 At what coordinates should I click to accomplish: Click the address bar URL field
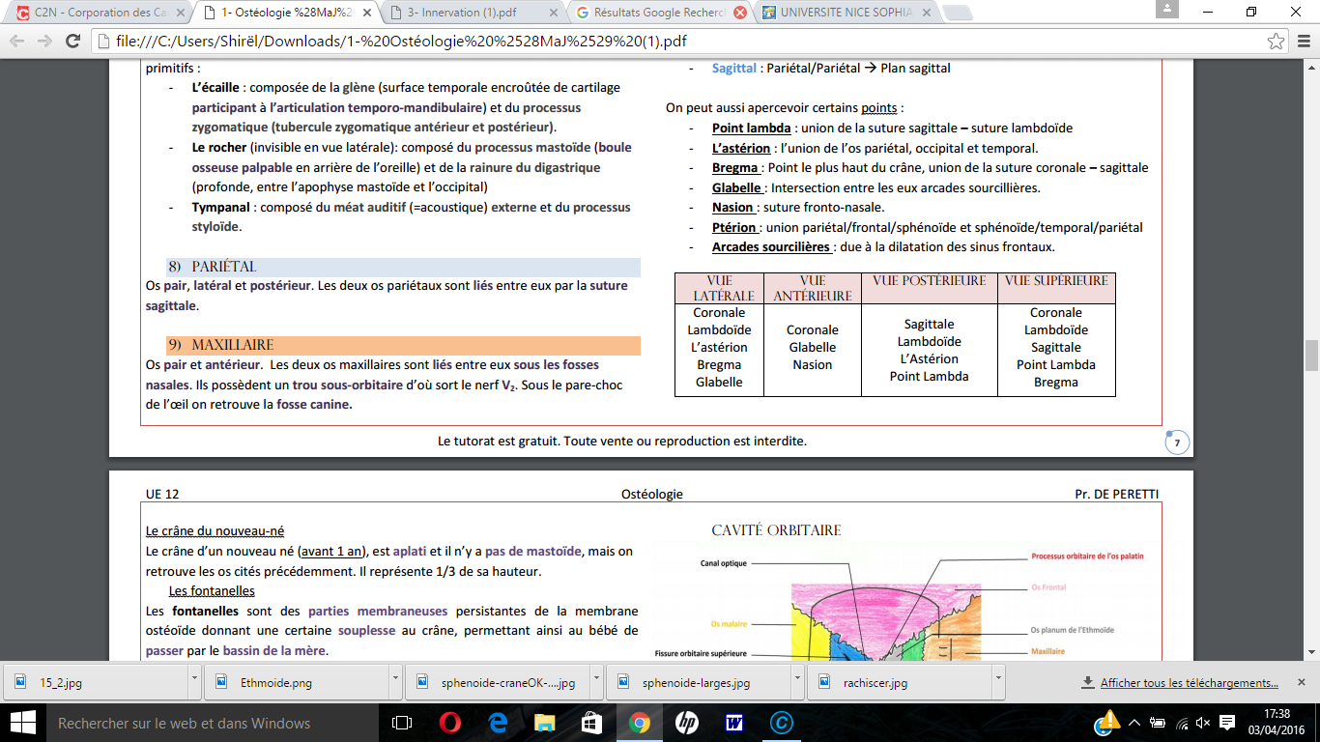click(x=676, y=43)
